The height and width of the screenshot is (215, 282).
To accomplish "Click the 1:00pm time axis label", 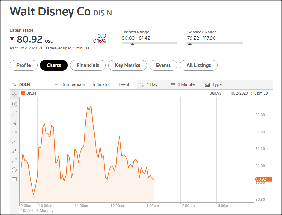I will [x=152, y=206].
